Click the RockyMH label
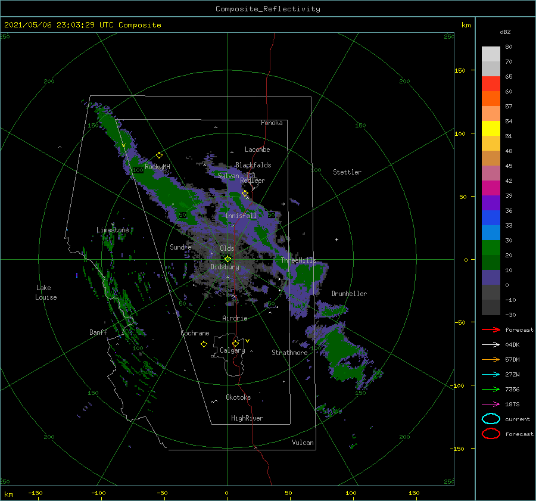536x501 pixels. coord(157,167)
